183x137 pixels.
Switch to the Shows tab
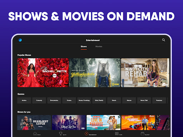click(x=84, y=46)
